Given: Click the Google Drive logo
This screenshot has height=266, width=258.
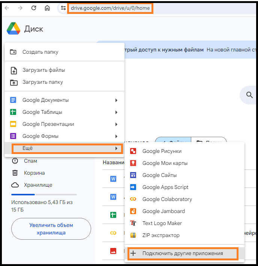Looking at the screenshot, I should [13, 29].
